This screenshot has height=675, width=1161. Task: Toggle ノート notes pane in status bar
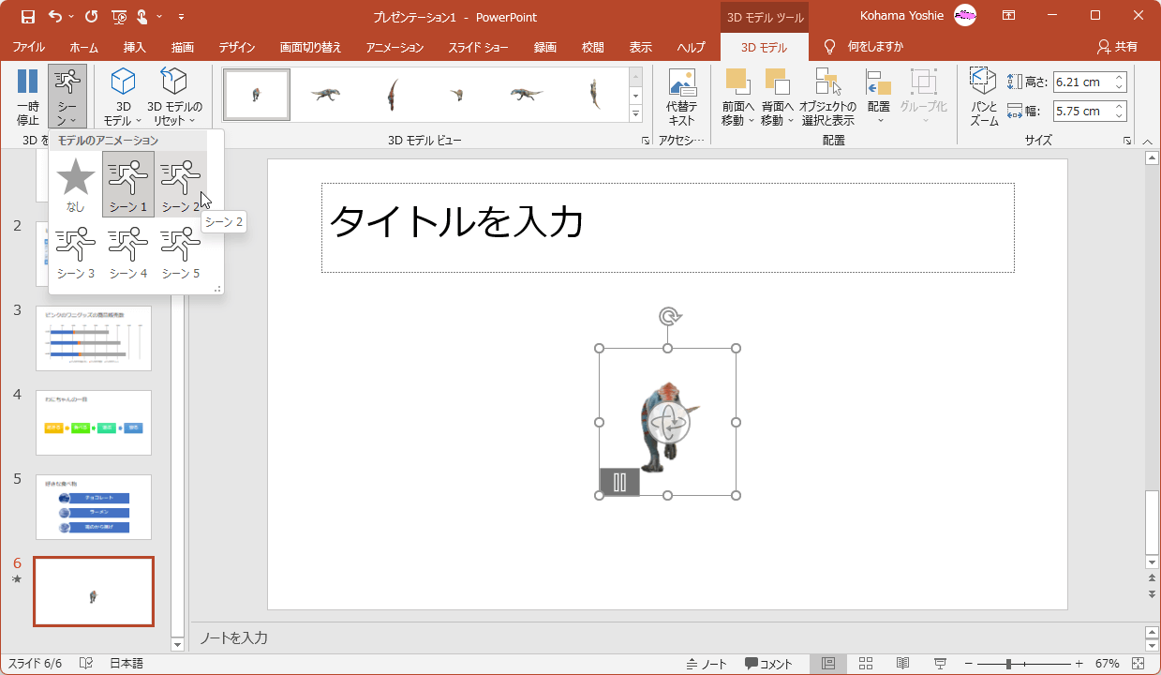[x=707, y=664]
